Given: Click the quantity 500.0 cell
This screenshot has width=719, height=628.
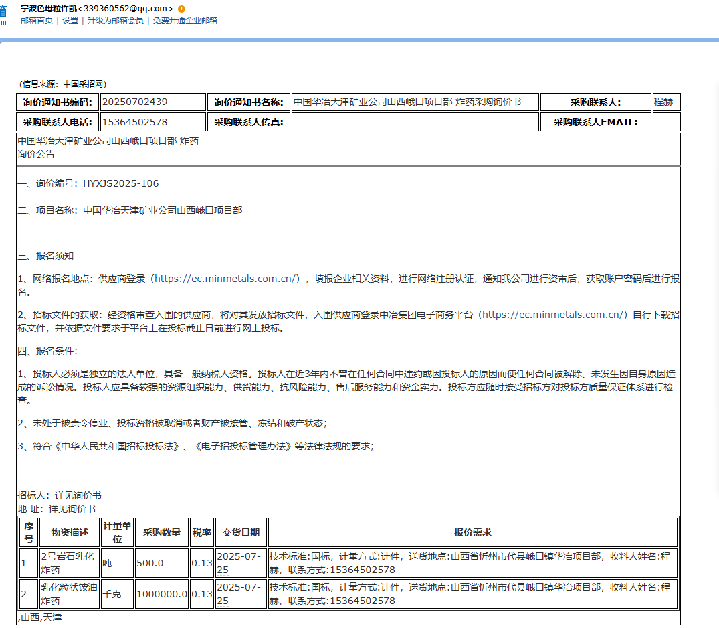Looking at the screenshot, I should [161, 563].
